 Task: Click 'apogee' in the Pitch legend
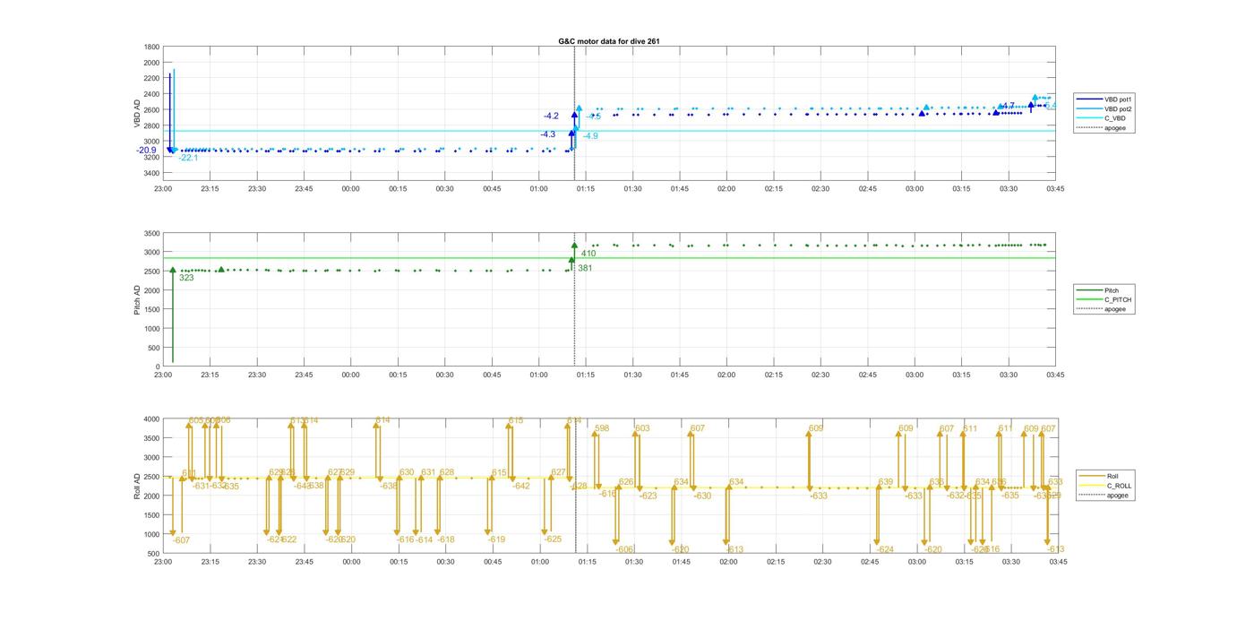coord(1114,309)
